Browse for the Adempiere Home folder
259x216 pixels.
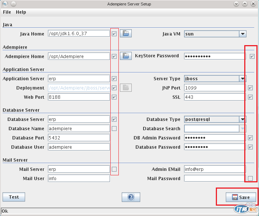126,56
